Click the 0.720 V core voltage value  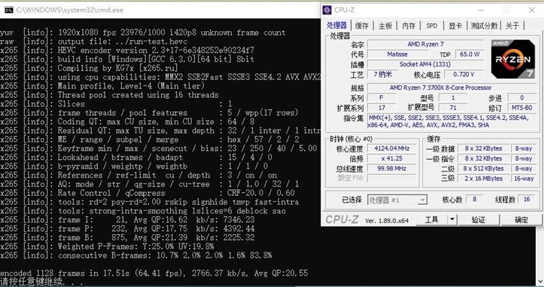464,74
